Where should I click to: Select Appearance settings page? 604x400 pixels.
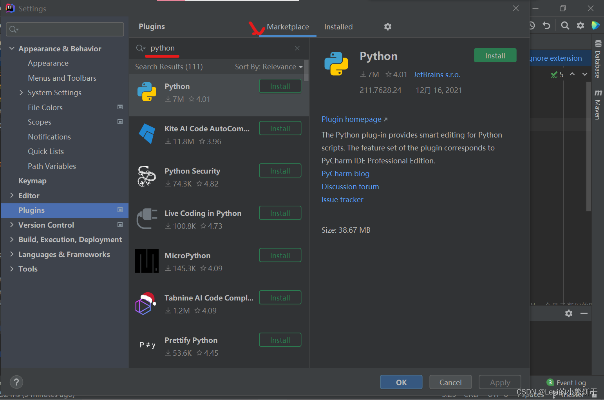pyautogui.click(x=48, y=63)
